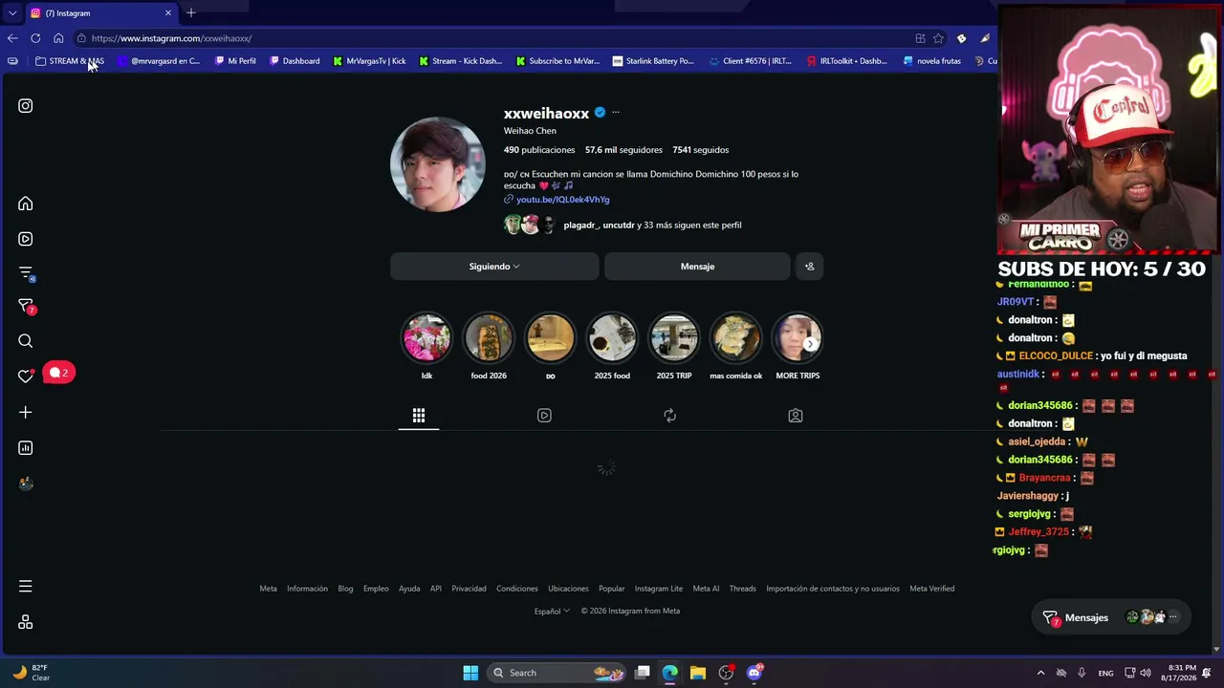Open the mas comida ok highlight
1224x688 pixels.
point(736,338)
